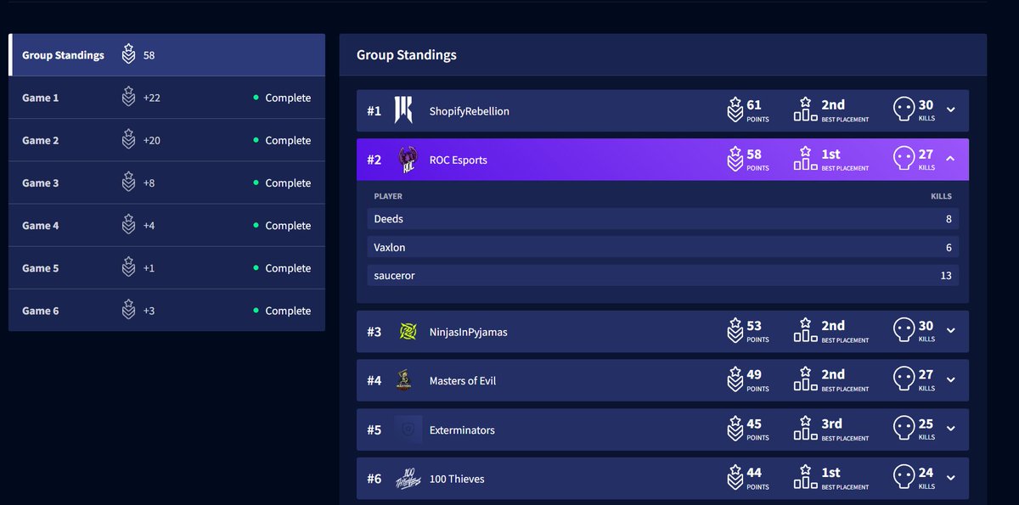Click ROC Esports' best placement podium icon
This screenshot has height=505, width=1019.
(806, 160)
